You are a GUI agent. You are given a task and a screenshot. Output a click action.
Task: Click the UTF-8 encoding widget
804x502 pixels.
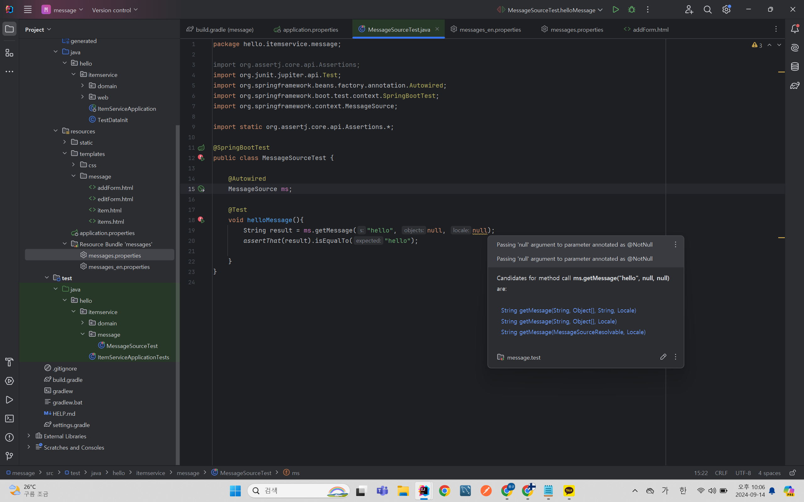click(x=743, y=473)
